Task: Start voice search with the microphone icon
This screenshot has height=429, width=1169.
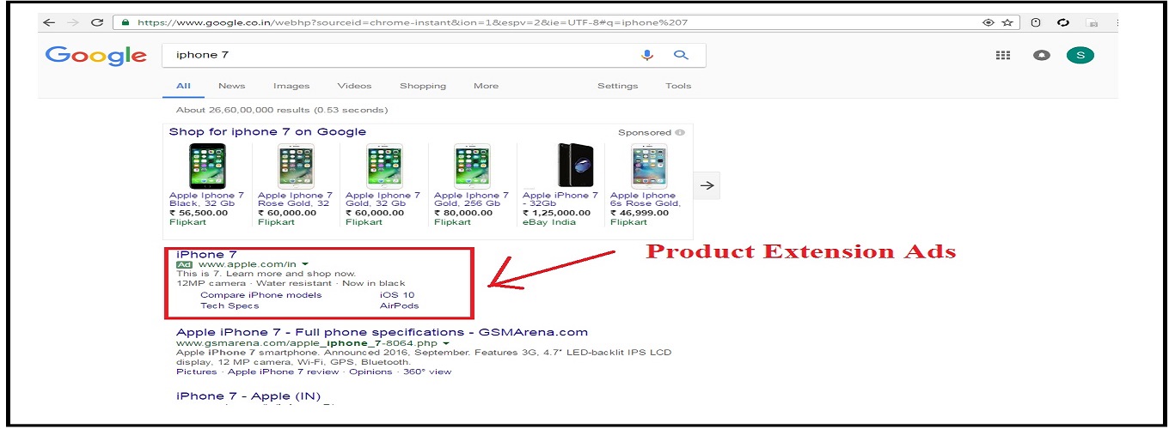Action: [x=647, y=55]
